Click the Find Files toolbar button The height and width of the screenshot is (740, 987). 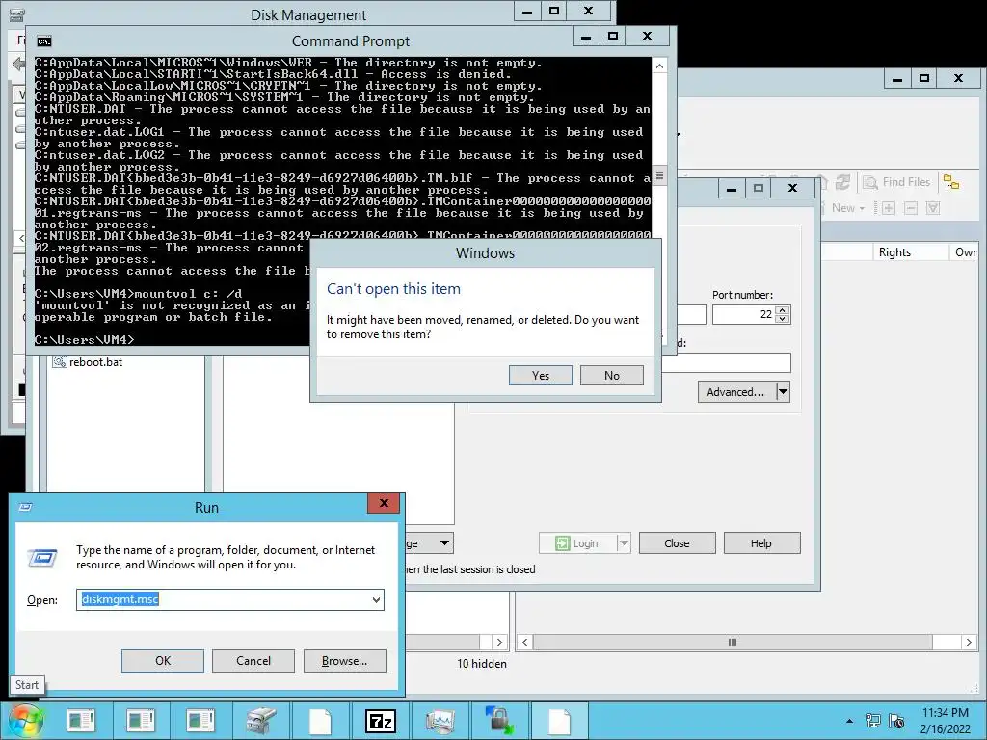pyautogui.click(x=897, y=182)
